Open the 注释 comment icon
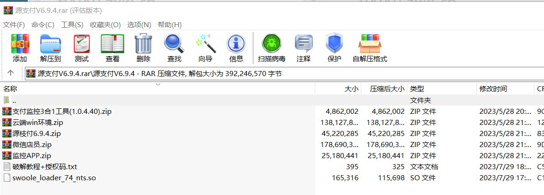 tap(304, 44)
